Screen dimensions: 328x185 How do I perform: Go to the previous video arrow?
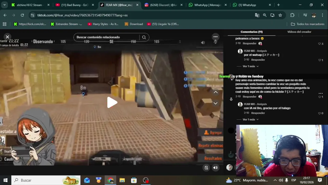point(216,92)
